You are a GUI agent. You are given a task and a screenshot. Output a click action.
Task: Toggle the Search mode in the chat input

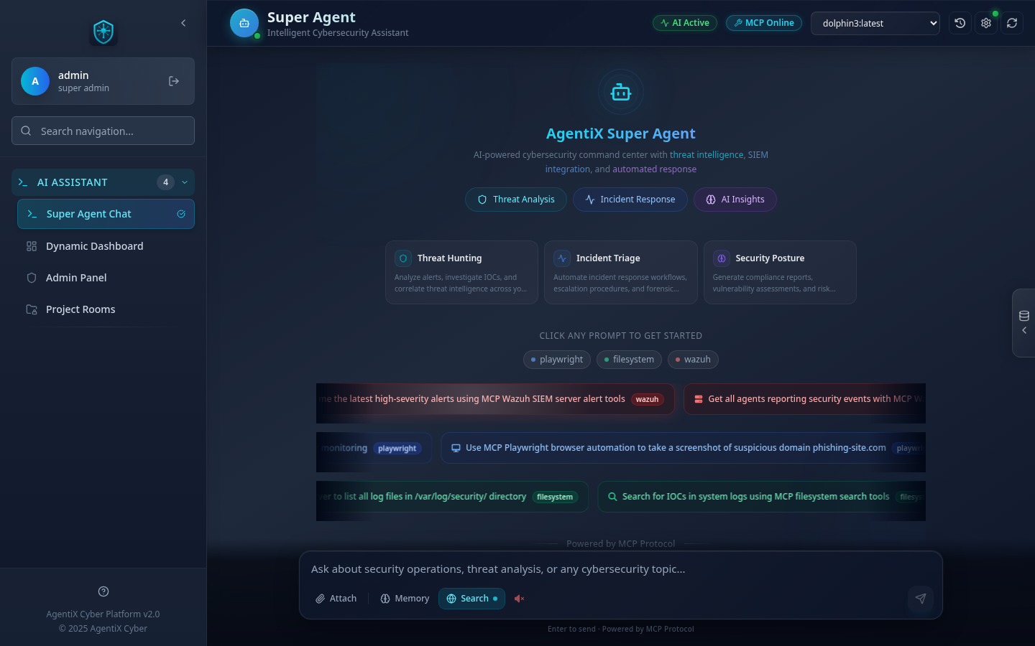(471, 598)
